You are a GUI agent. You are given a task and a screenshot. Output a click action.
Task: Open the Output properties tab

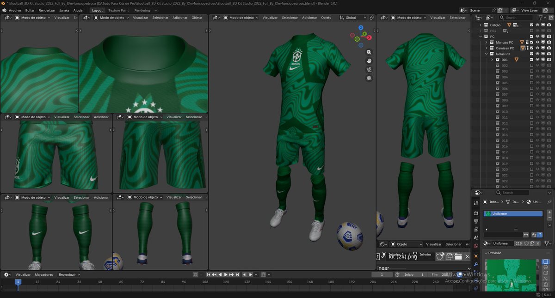(x=476, y=221)
